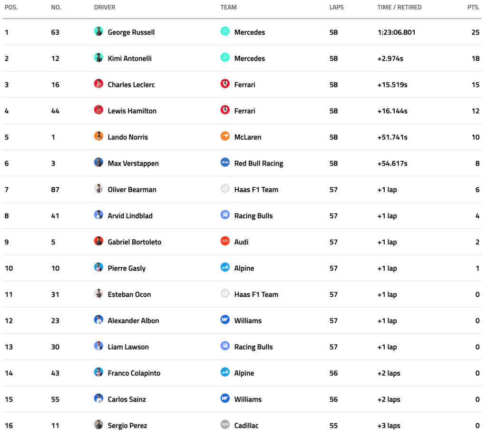The height and width of the screenshot is (437, 487).
Task: Select the Sergio Perez driver name
Action: click(127, 426)
